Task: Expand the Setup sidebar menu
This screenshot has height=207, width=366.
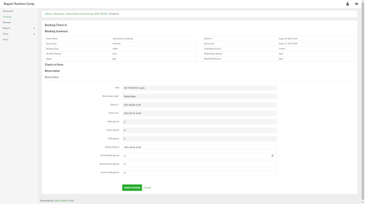Action: pyautogui.click(x=34, y=34)
